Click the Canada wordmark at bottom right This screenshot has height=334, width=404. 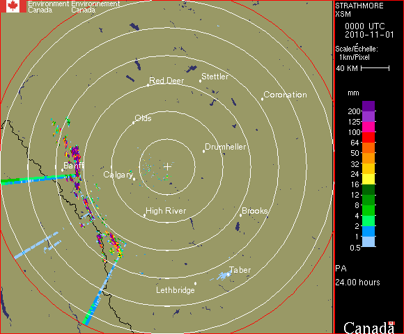click(x=369, y=328)
